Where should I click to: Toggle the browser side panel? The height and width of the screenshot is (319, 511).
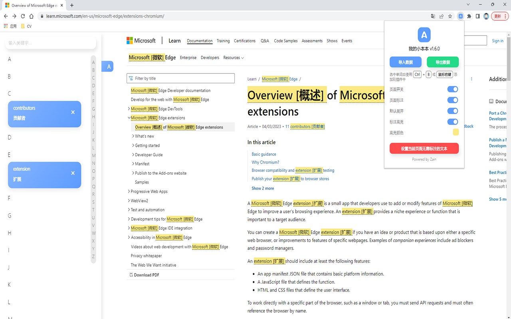(x=477, y=16)
